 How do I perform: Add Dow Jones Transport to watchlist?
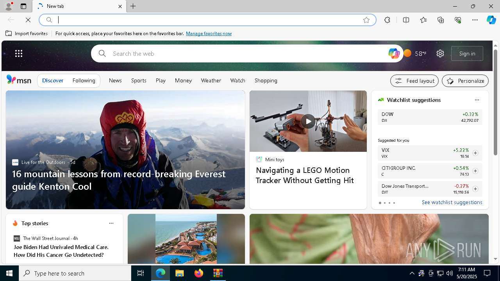coord(475,189)
